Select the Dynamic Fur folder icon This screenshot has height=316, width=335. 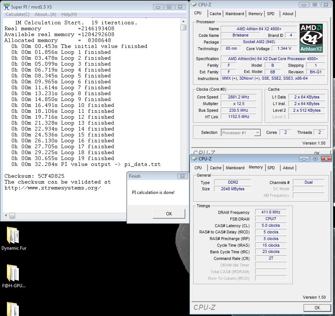point(13,236)
